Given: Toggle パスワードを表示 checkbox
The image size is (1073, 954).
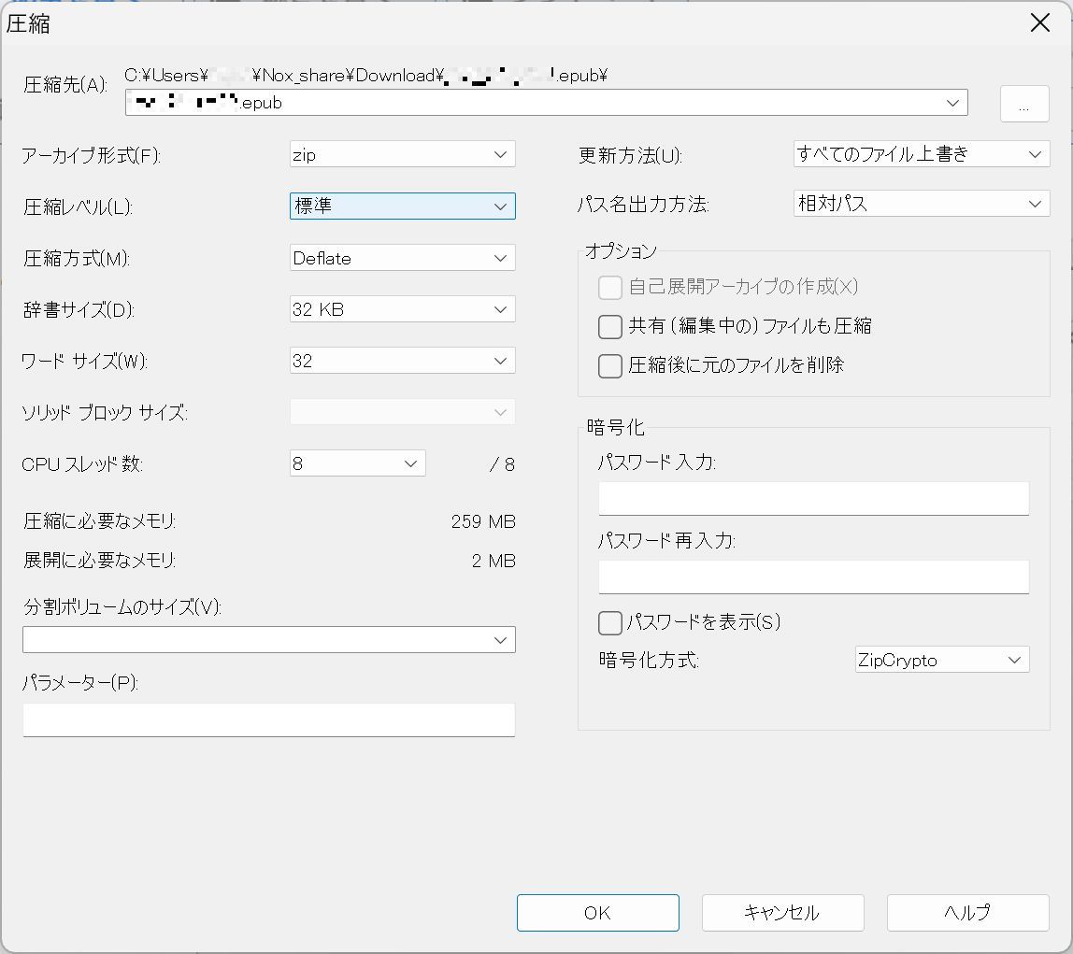Looking at the screenshot, I should (x=610, y=622).
